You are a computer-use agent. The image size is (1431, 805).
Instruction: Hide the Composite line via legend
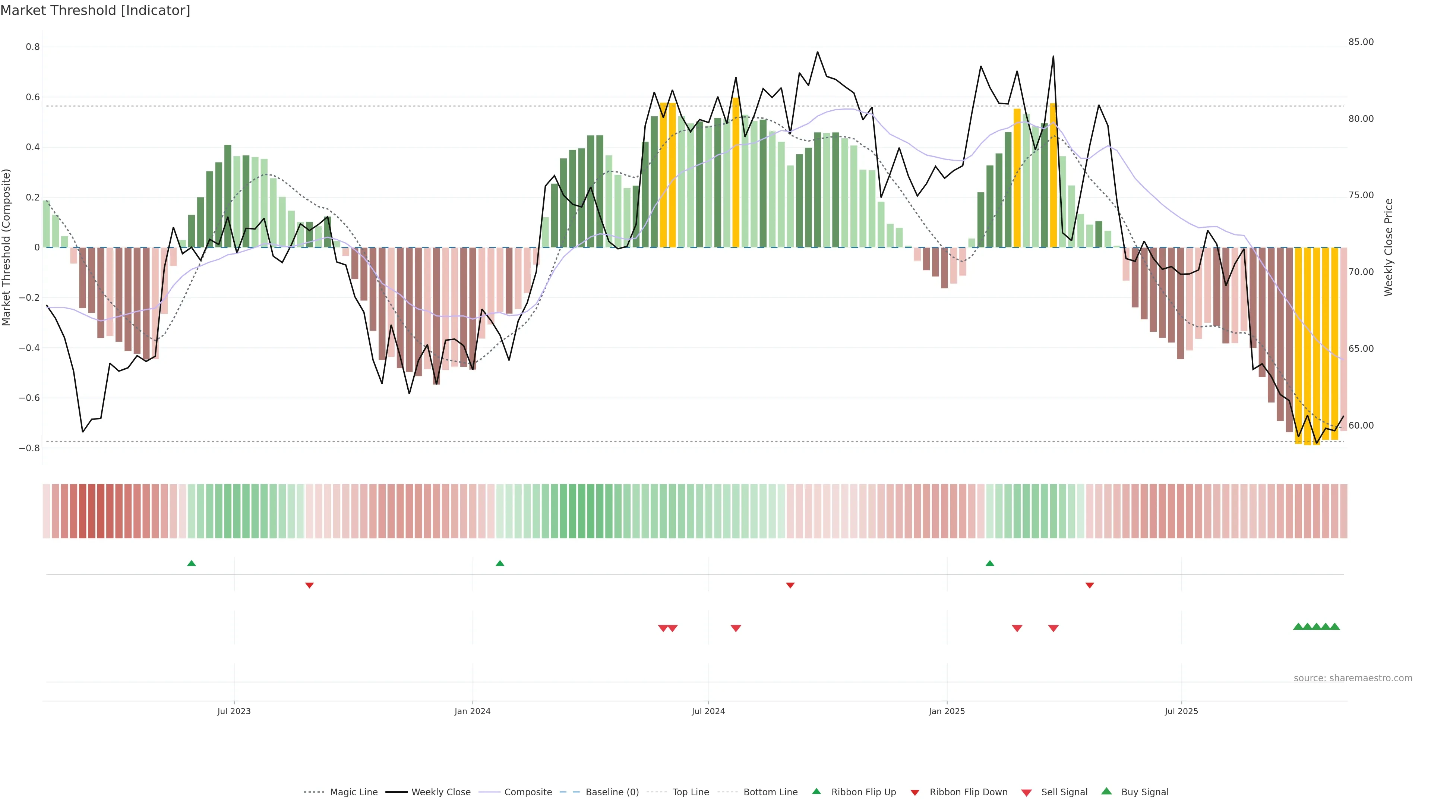[528, 792]
